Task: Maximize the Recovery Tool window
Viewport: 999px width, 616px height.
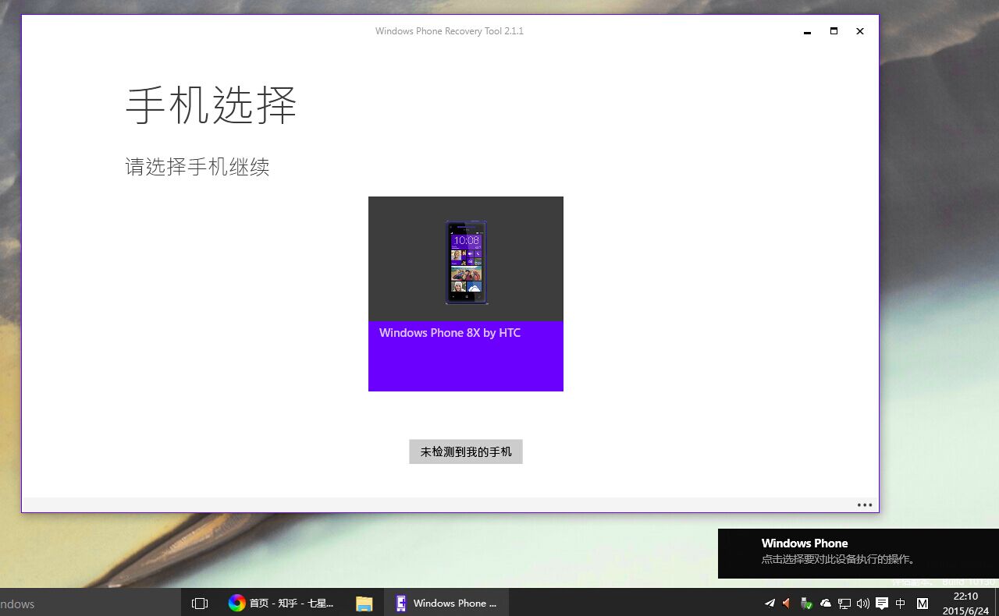Action: 834,31
